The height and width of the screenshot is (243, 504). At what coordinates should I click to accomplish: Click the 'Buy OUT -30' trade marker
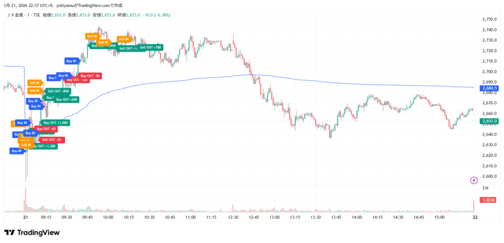(90, 76)
